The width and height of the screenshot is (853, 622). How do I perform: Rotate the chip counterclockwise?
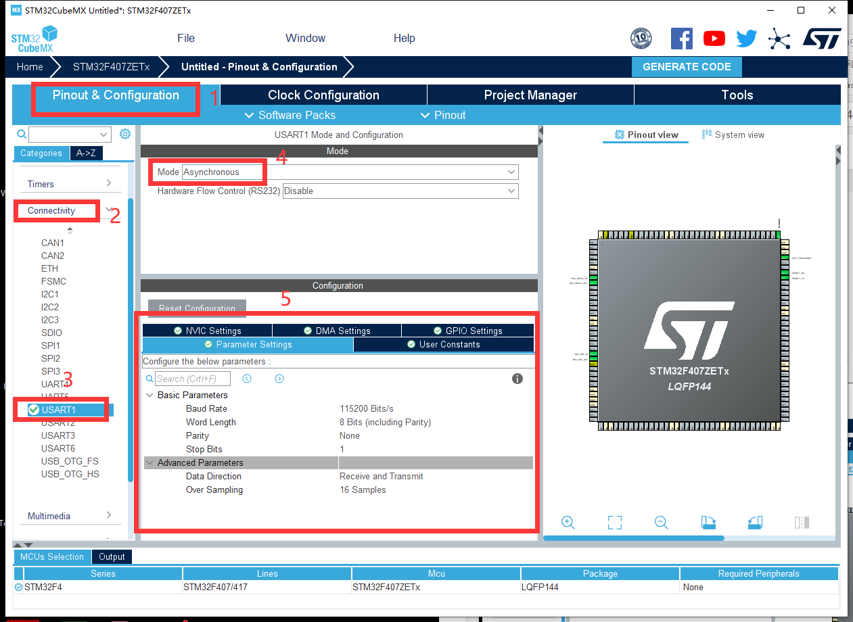click(755, 522)
